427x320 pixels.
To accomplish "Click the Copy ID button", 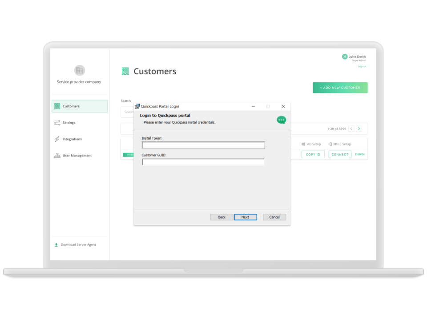I will pyautogui.click(x=313, y=154).
